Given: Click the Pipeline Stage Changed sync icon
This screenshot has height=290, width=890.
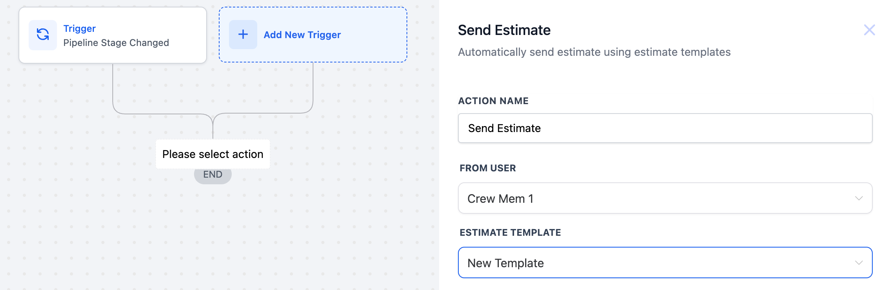Looking at the screenshot, I should coord(43,35).
